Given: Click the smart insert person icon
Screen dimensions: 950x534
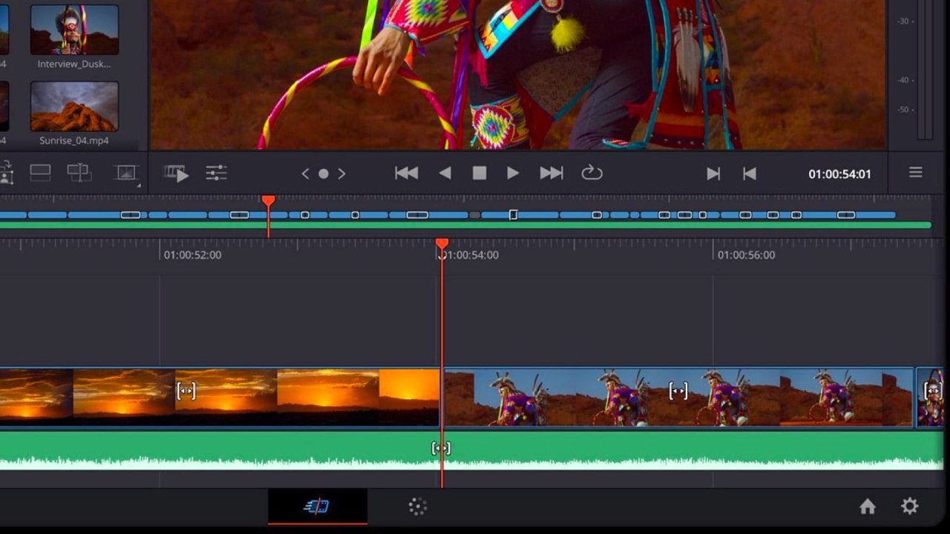Looking at the screenshot, I should tap(5, 174).
